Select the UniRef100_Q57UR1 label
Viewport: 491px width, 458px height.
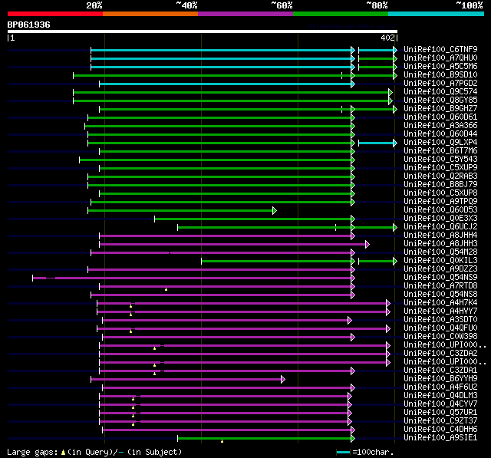[440, 413]
